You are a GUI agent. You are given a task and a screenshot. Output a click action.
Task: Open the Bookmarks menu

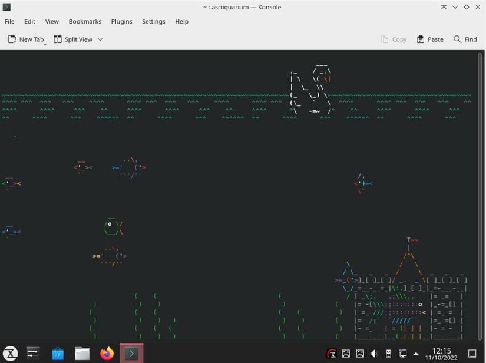[x=85, y=21]
